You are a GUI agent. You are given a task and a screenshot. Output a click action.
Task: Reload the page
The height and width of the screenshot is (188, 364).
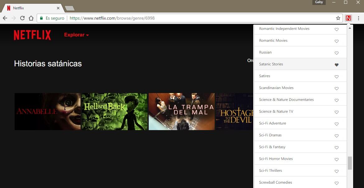click(22, 18)
